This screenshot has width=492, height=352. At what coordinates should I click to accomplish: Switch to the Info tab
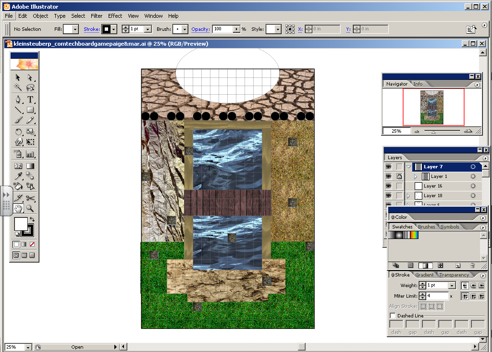point(418,84)
